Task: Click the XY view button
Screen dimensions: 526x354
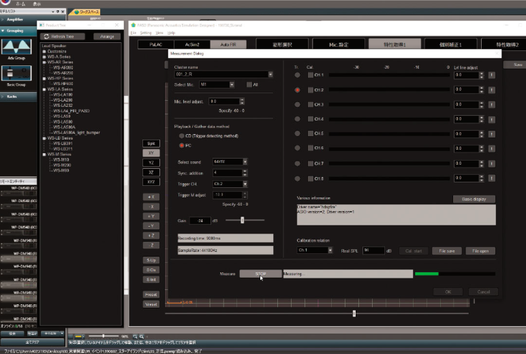Action: 151,153
